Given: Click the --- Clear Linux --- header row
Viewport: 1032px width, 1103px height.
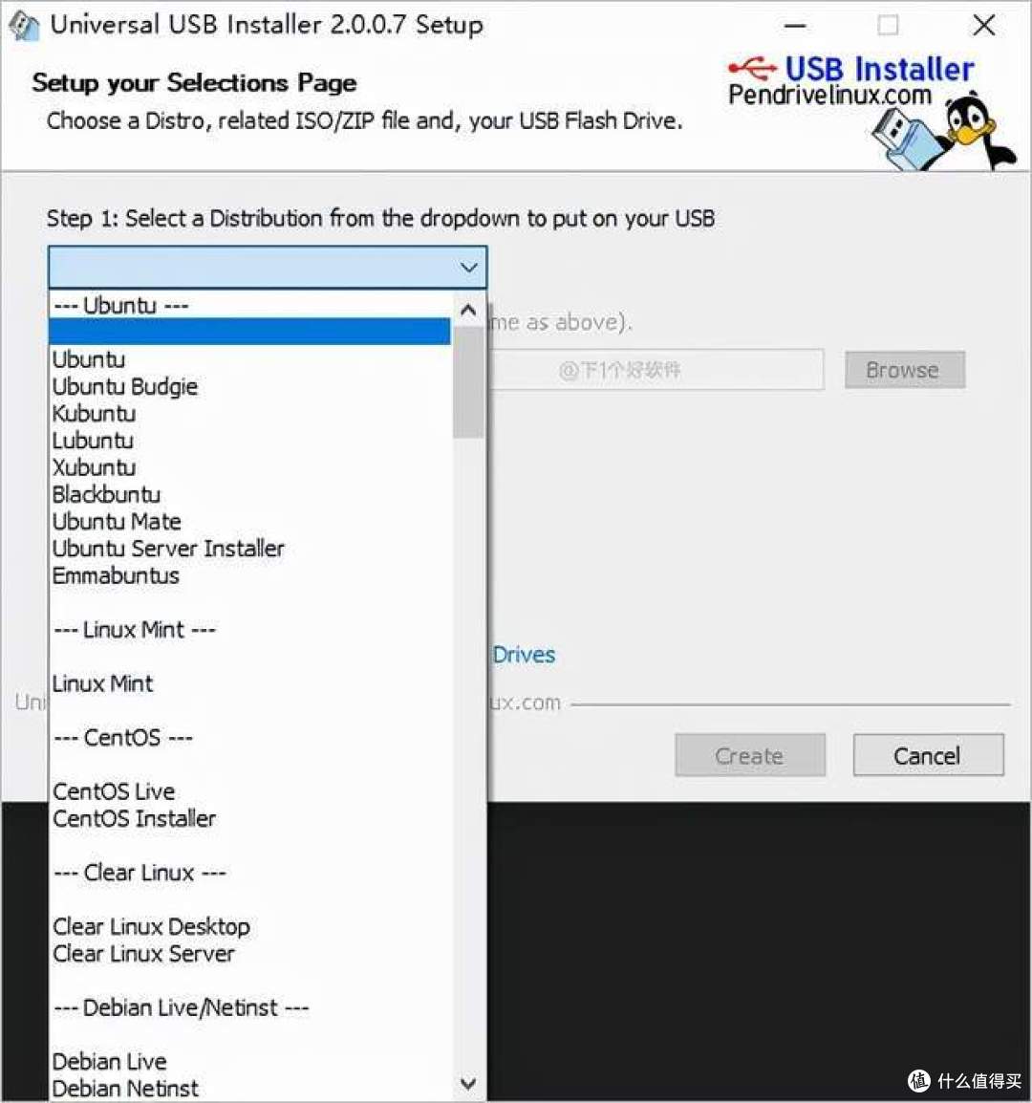Looking at the screenshot, I should [x=249, y=873].
